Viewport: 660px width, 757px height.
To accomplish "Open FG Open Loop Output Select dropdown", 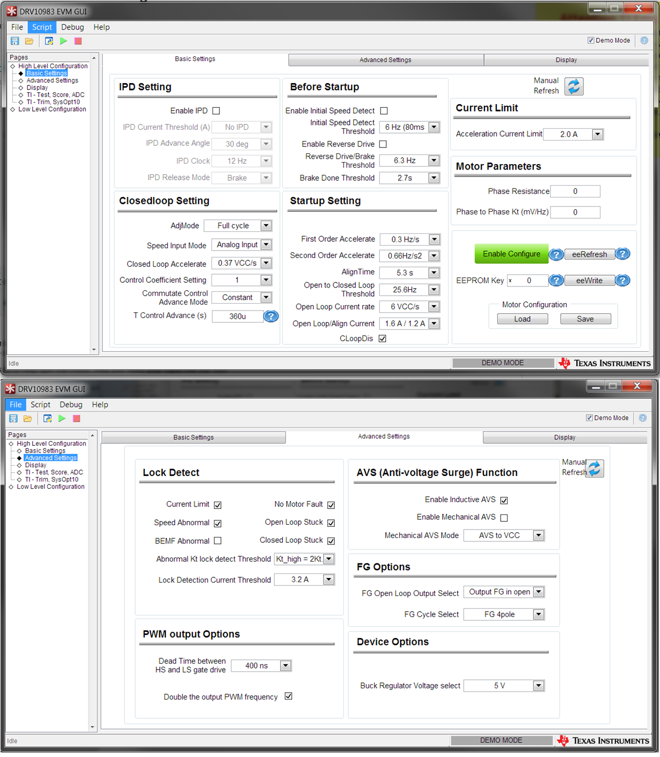I will [539, 592].
